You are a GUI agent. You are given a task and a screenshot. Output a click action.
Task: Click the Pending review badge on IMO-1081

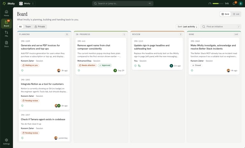tap(30, 101)
